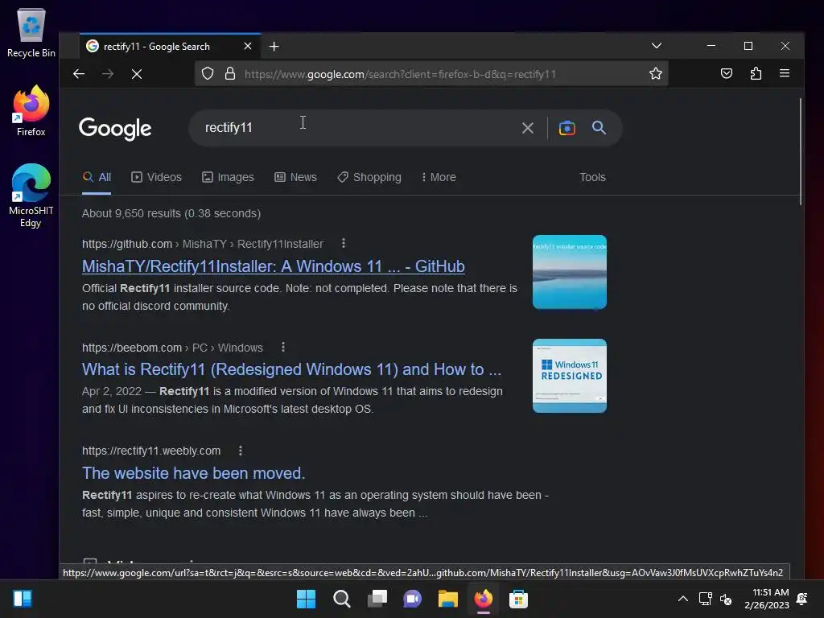Open site security padlock info
The width and height of the screenshot is (824, 618).
tap(230, 73)
